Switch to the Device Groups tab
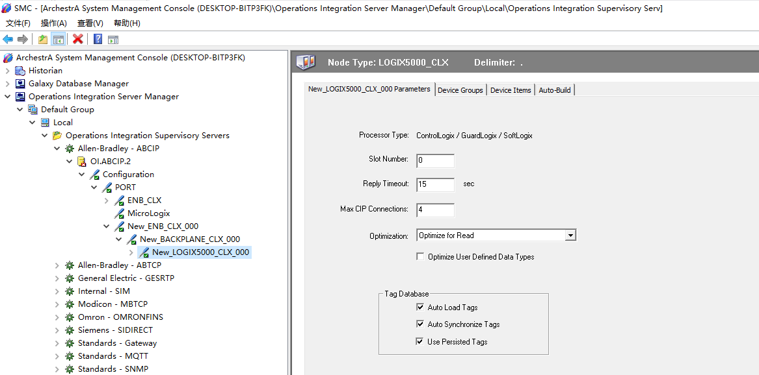This screenshot has height=375, width=759. (x=460, y=90)
